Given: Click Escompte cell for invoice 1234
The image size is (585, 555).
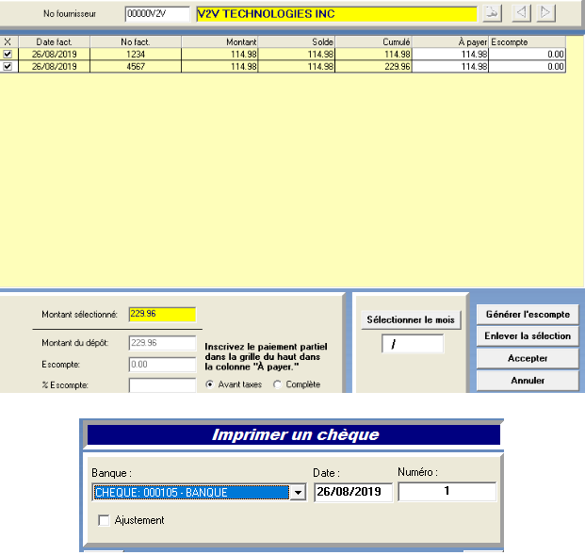Looking at the screenshot, I should point(527,54).
